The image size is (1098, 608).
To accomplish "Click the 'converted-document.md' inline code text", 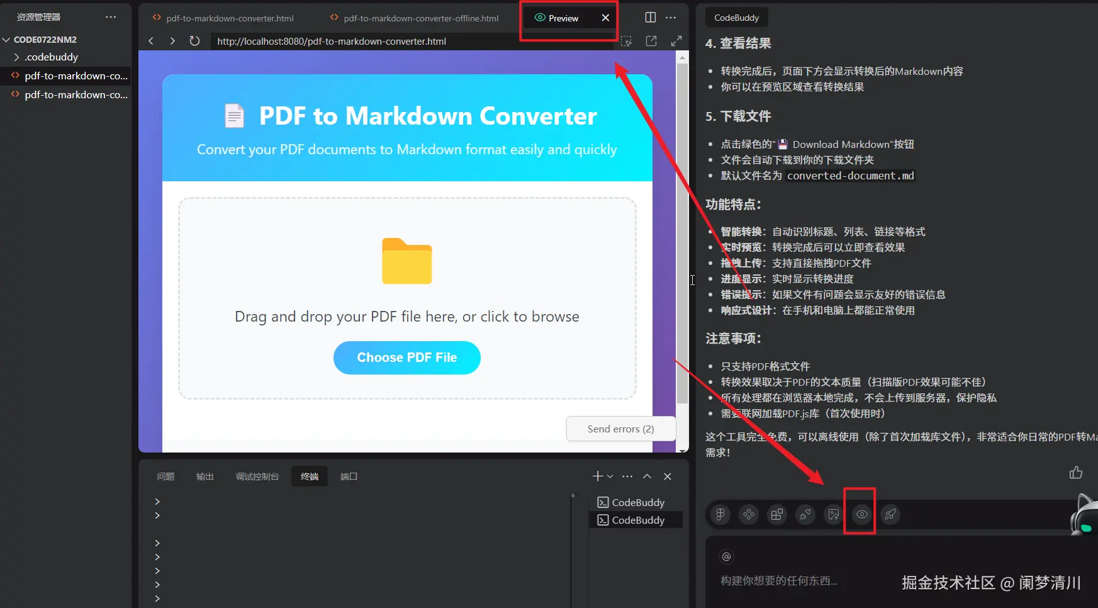I will (x=850, y=176).
